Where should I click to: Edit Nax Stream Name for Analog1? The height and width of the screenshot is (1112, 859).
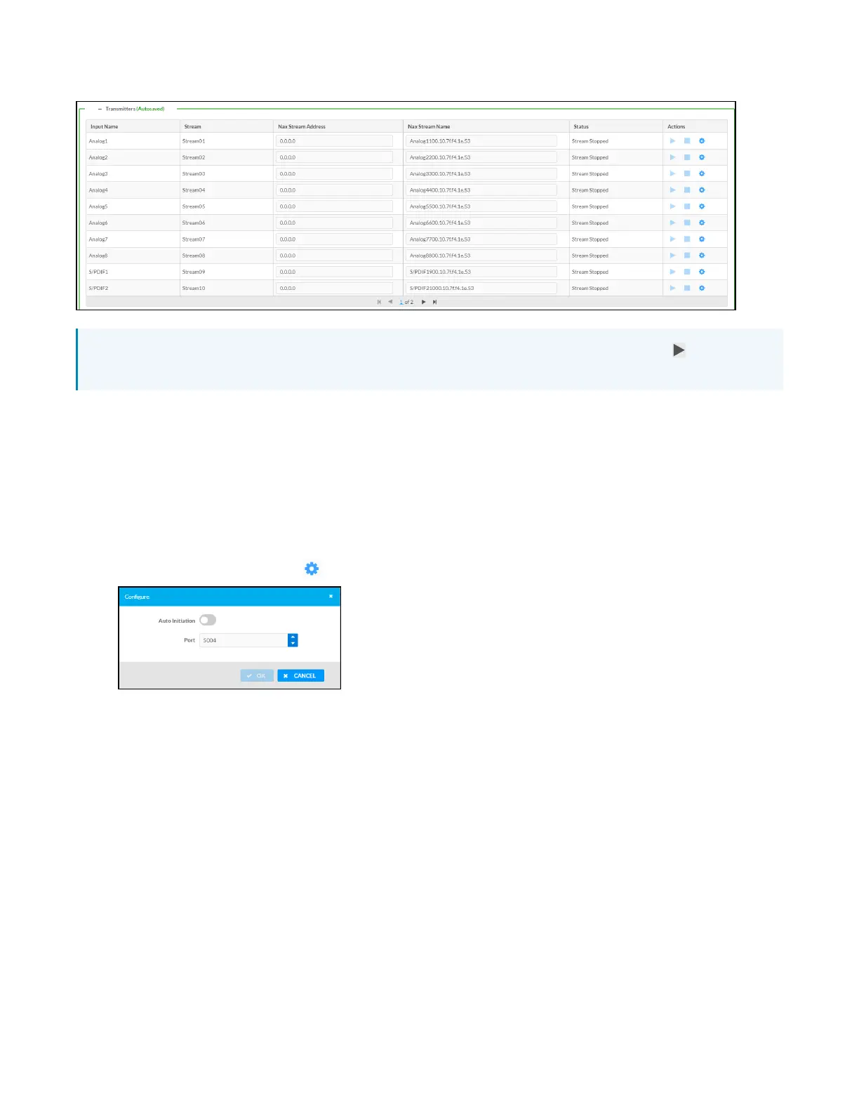(x=481, y=141)
